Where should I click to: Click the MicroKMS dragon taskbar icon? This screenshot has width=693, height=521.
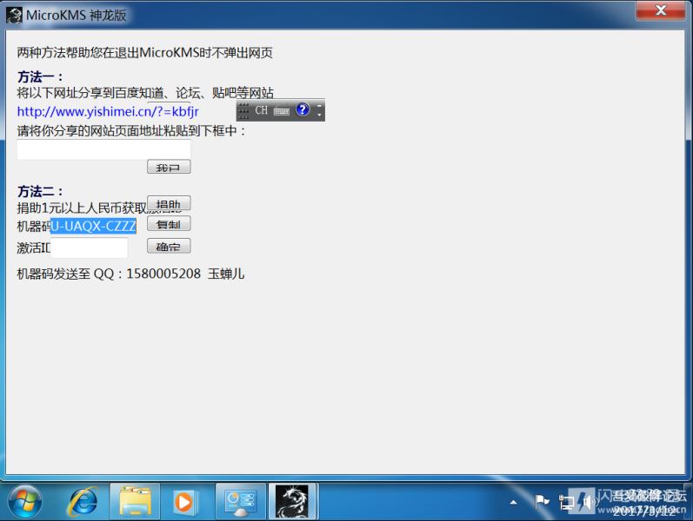pyautogui.click(x=291, y=502)
